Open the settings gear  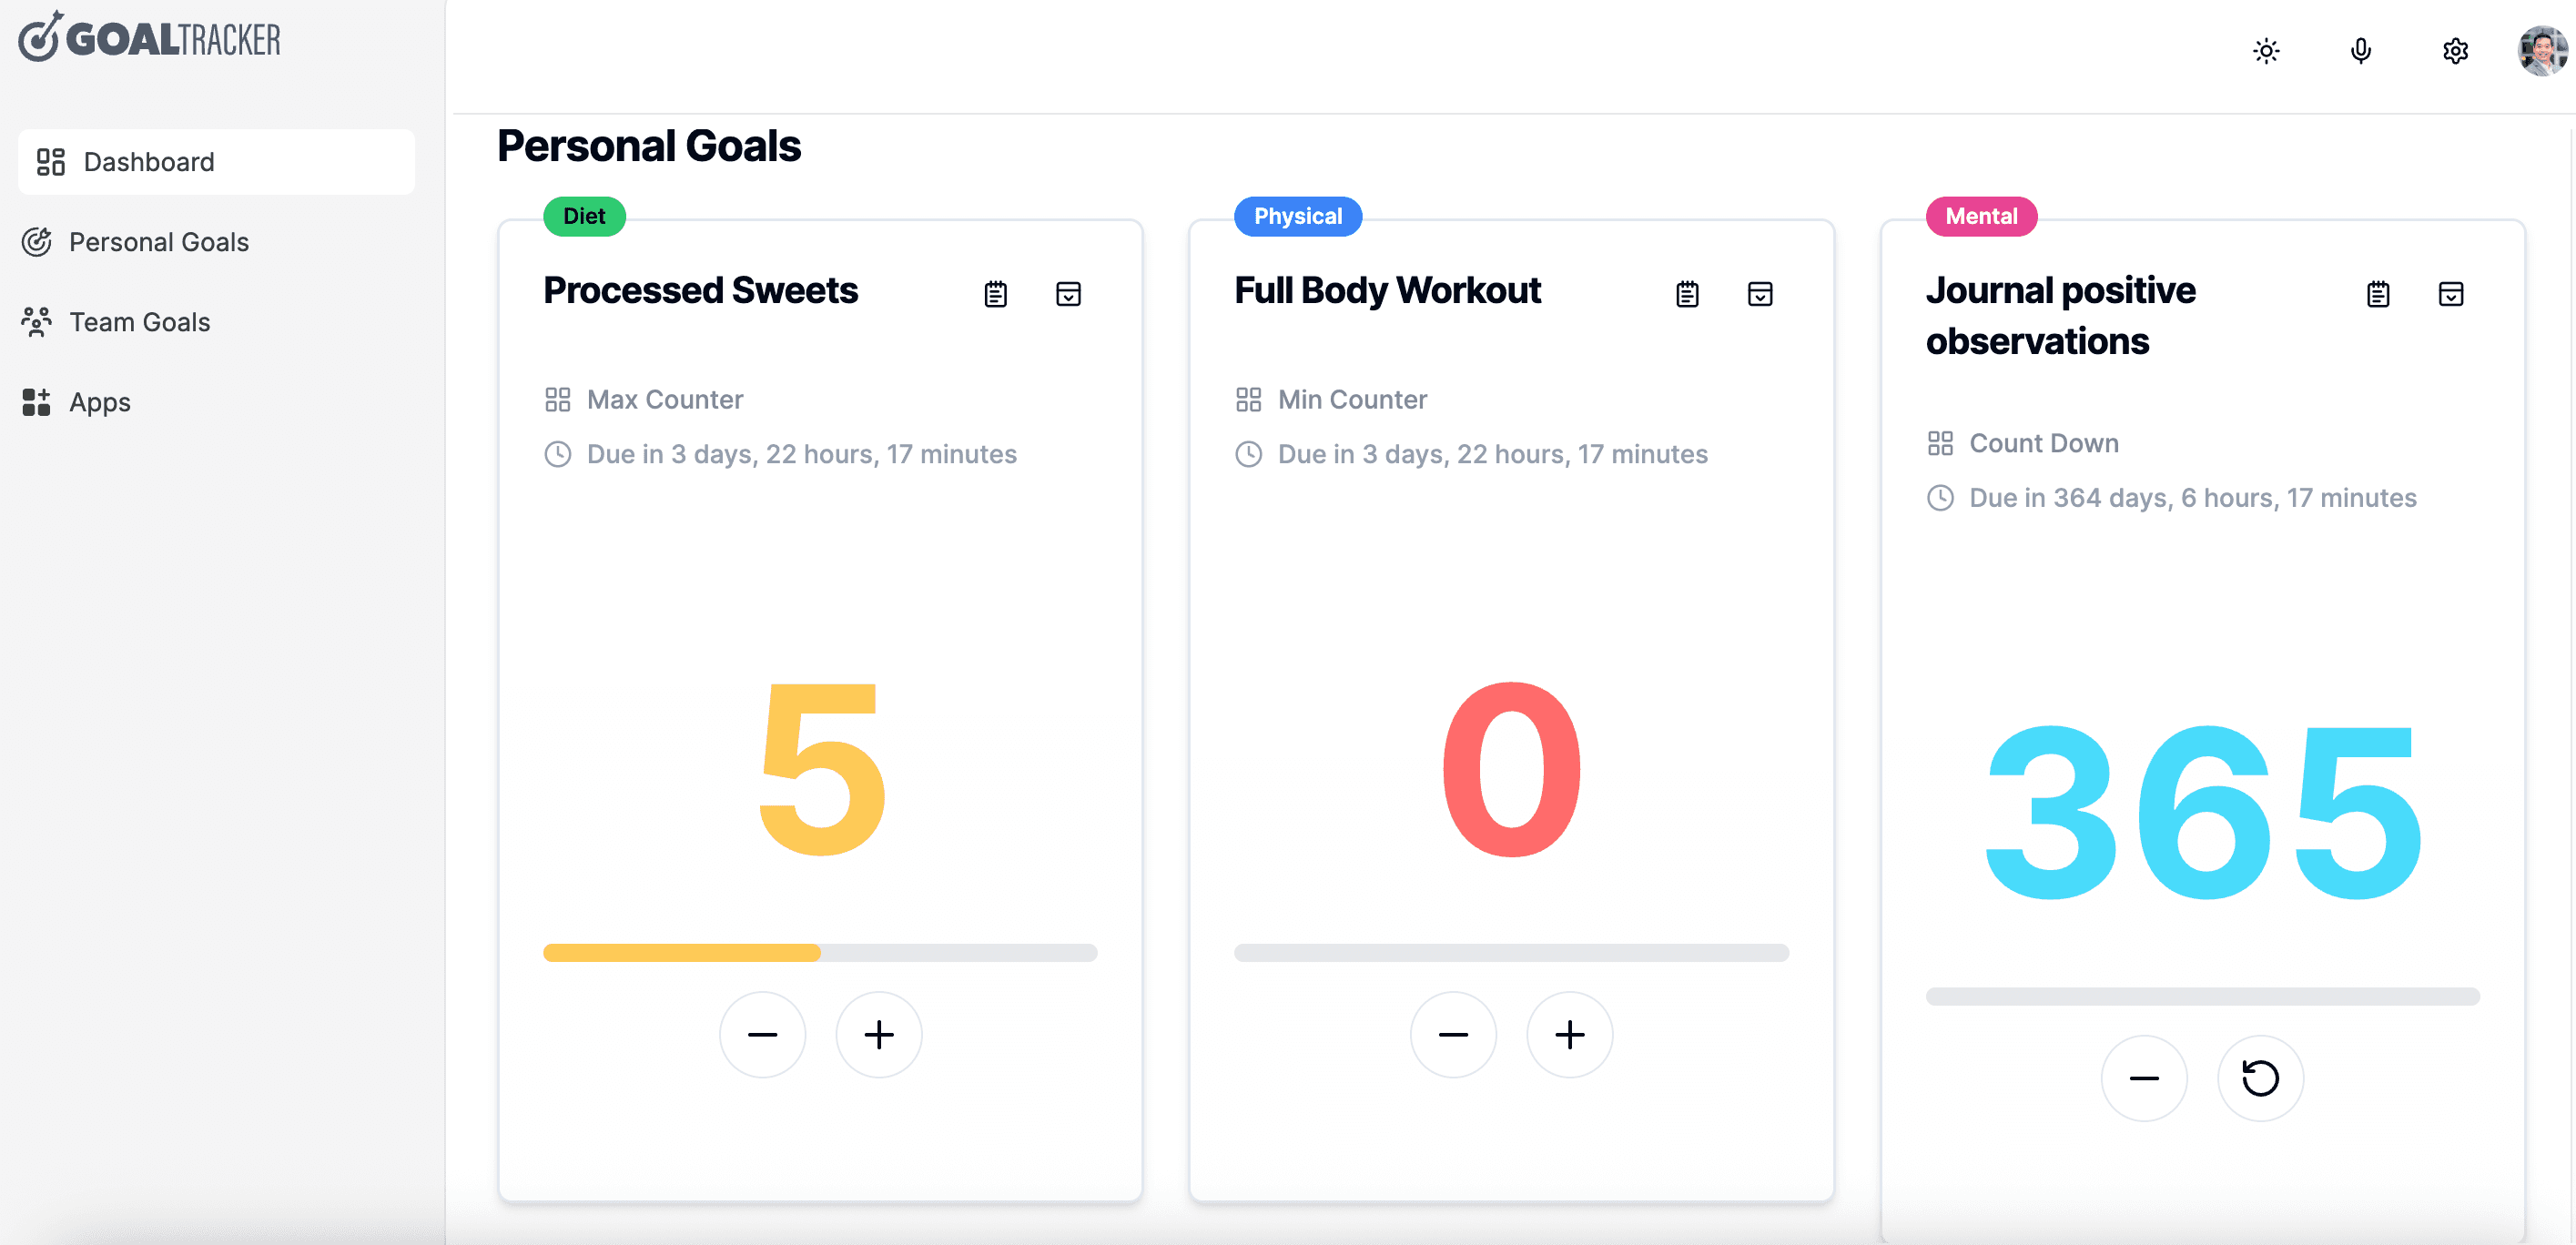pyautogui.click(x=2455, y=51)
